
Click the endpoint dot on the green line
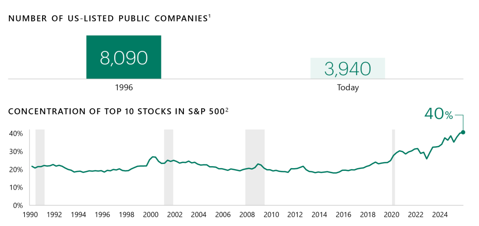463,132
